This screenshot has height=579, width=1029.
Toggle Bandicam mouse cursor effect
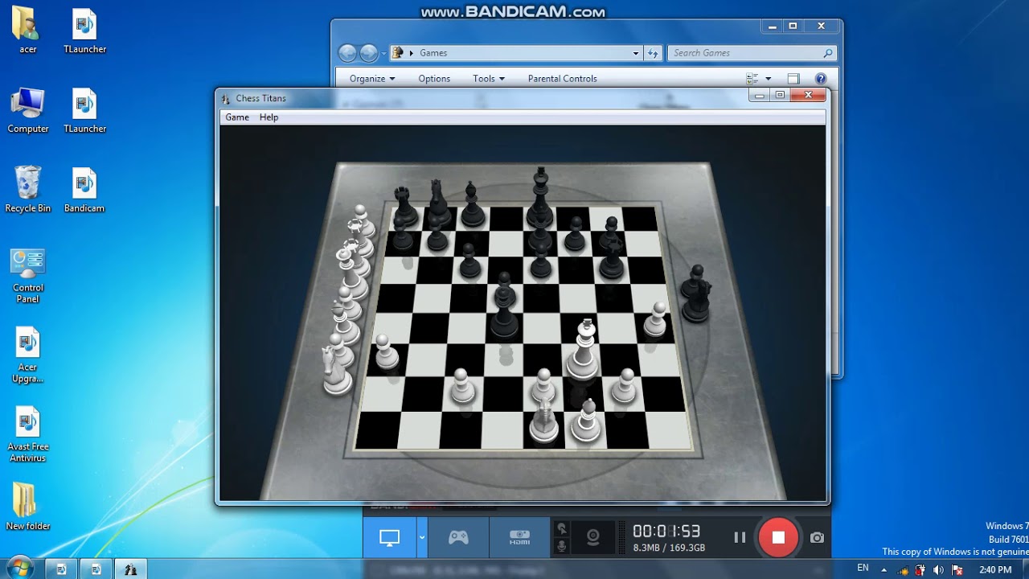[562, 528]
